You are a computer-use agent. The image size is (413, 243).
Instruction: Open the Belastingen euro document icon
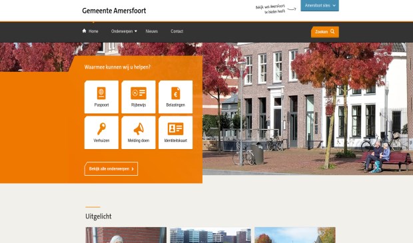[x=176, y=93]
